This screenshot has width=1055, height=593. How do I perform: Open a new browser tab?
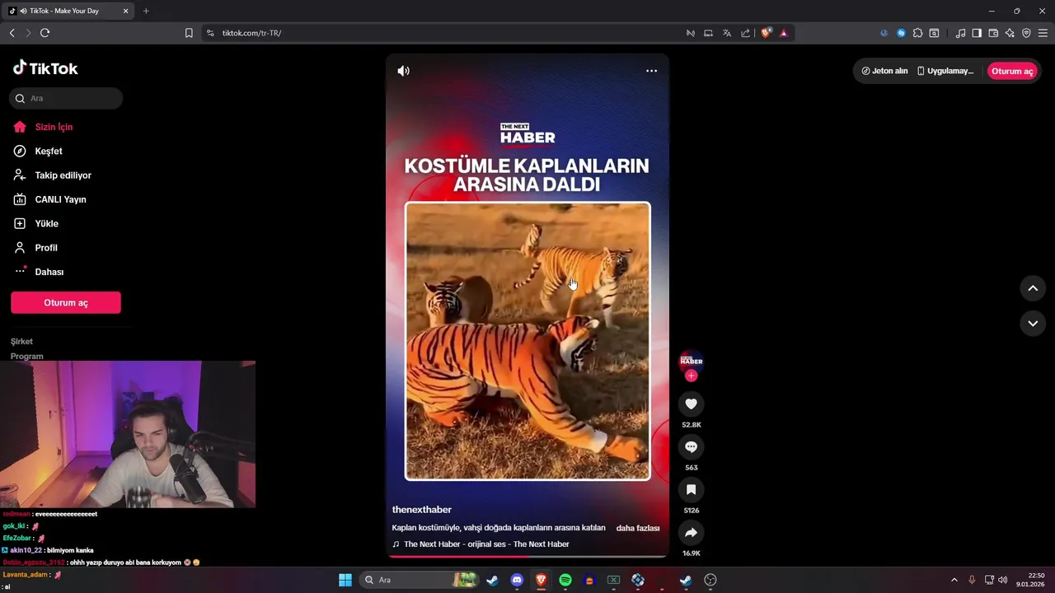tap(146, 11)
